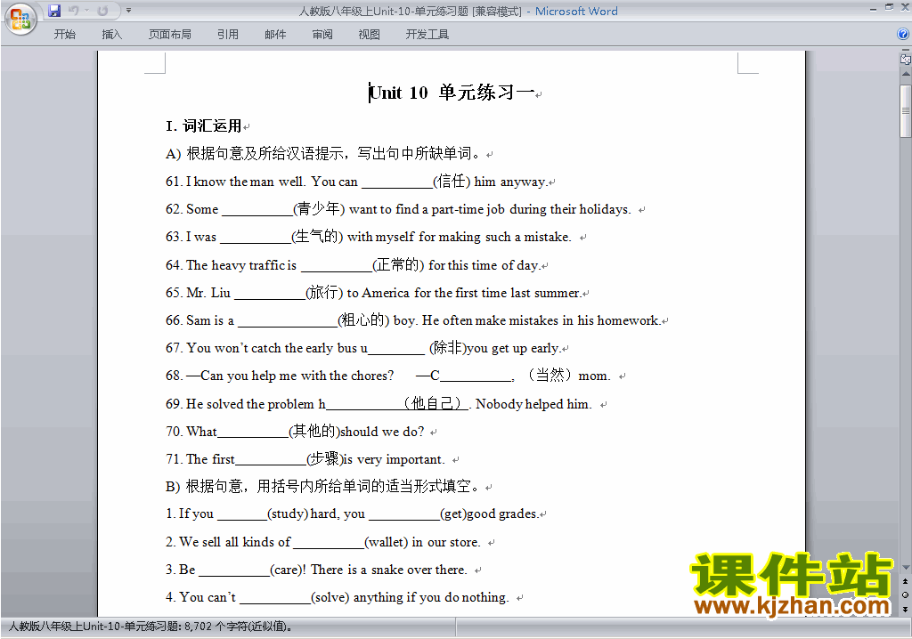Image resolution: width=912 pixels, height=639 pixels.
Task: Open the 开发工具 ribbon tab
Action: coord(427,35)
